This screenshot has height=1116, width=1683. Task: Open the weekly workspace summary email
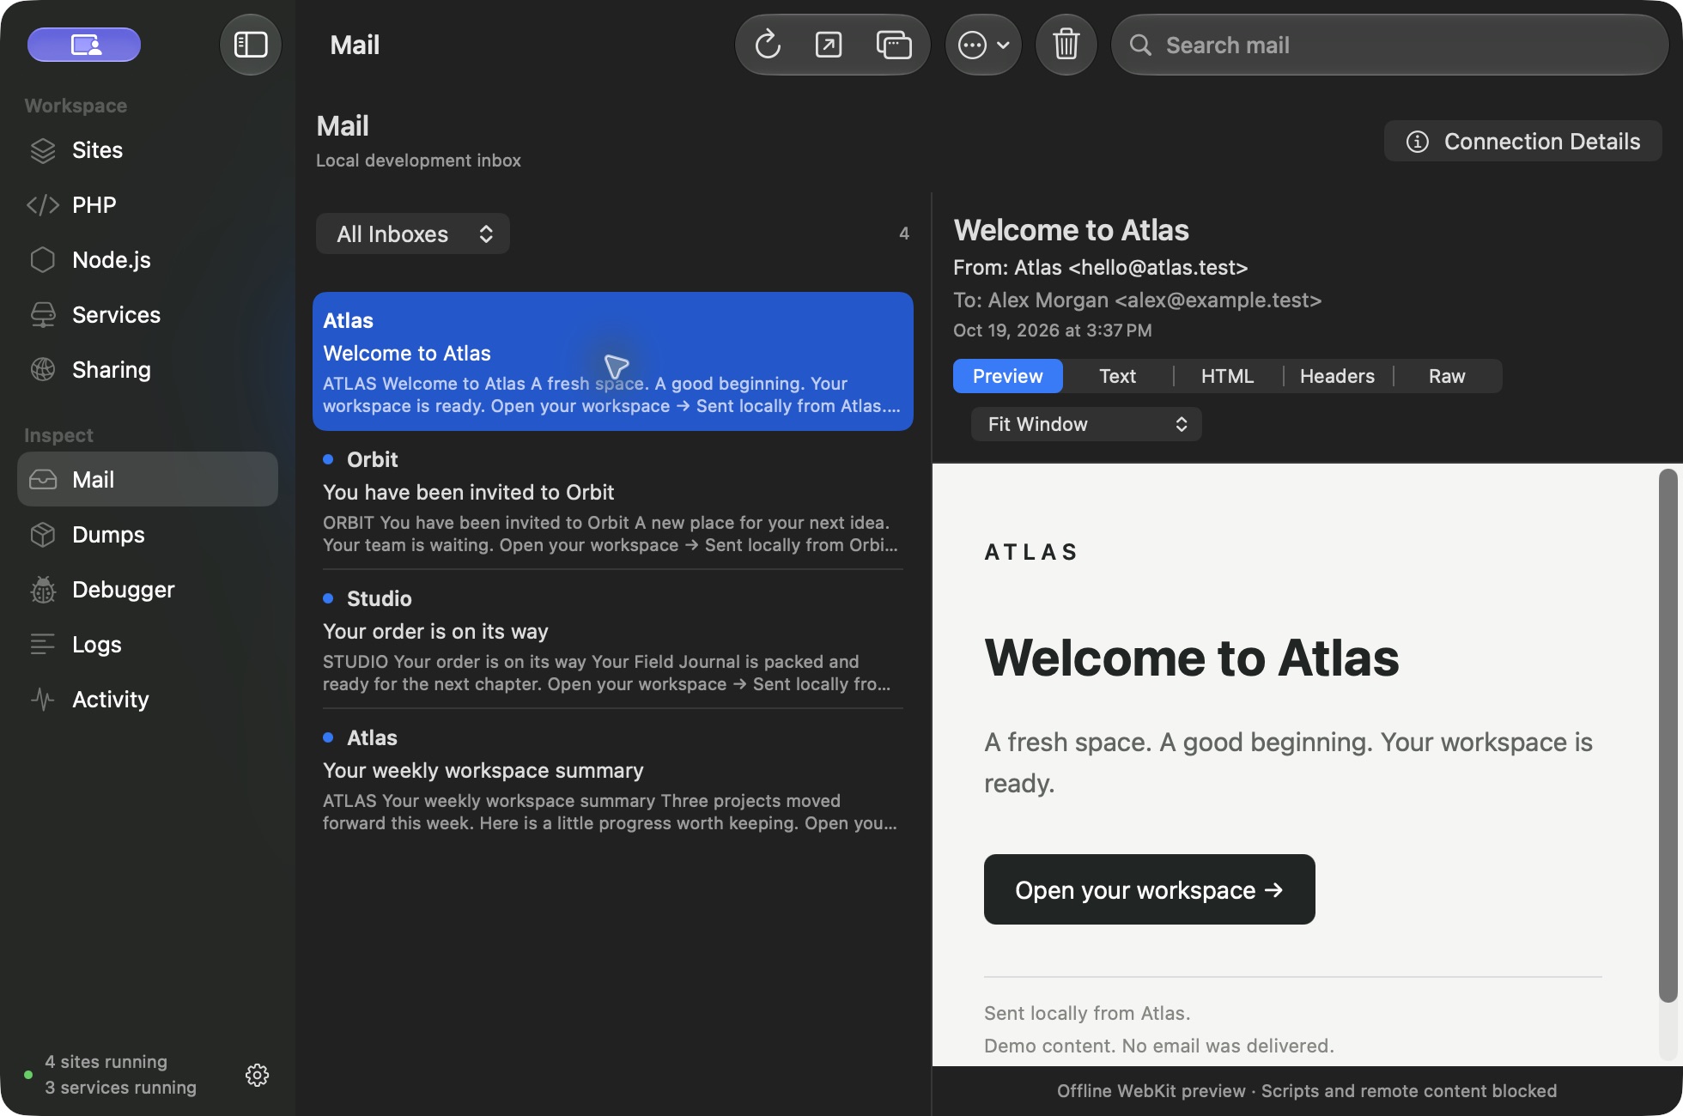click(612, 779)
